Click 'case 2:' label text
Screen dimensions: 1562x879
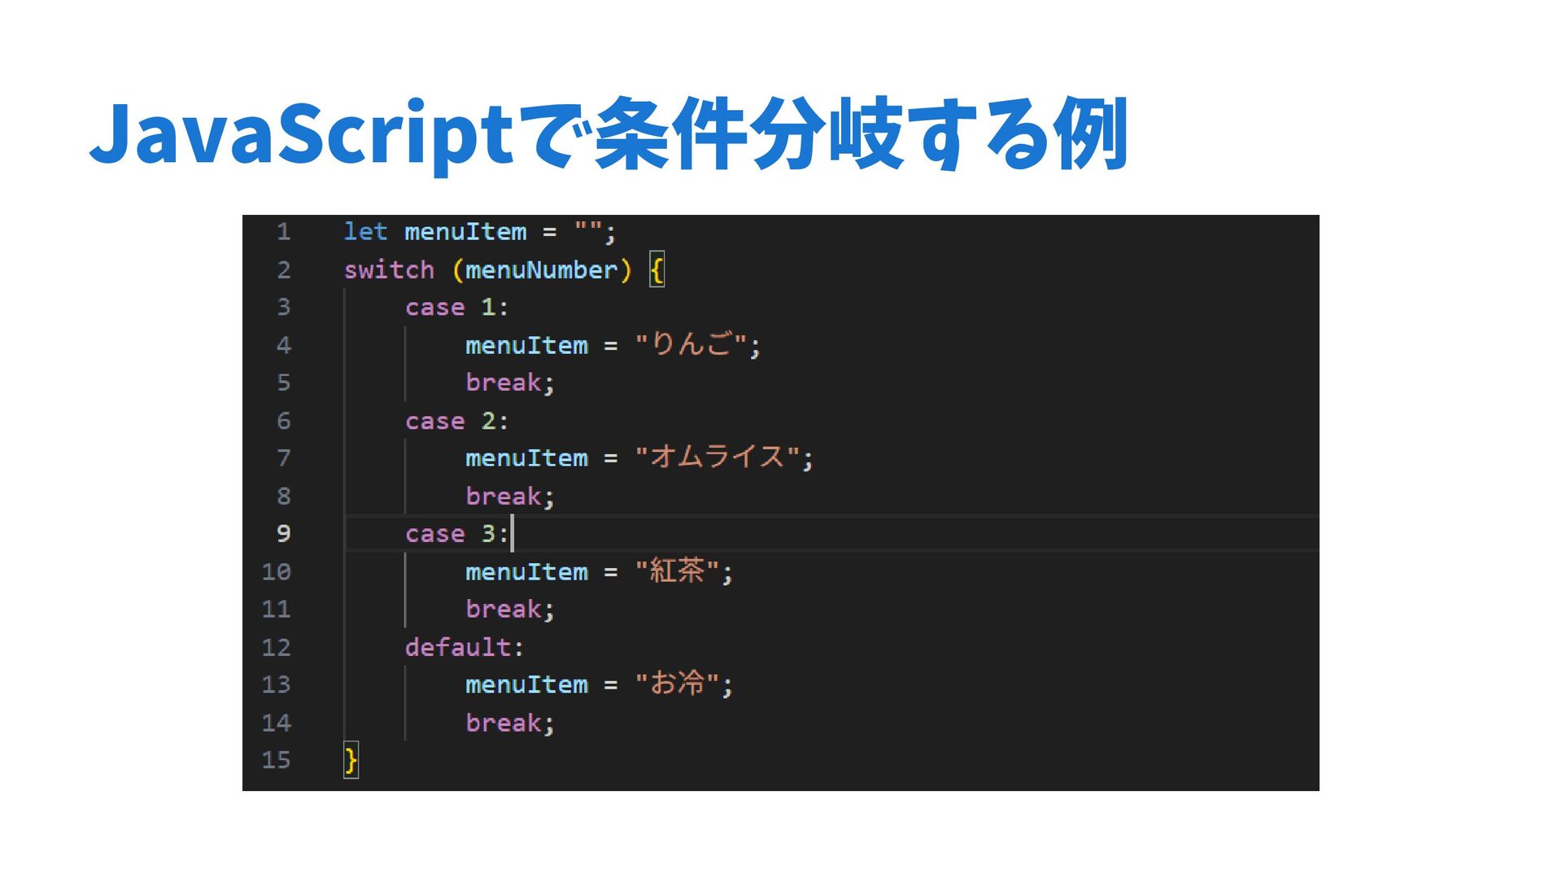pyautogui.click(x=456, y=422)
